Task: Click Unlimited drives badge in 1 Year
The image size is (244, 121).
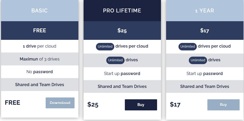Action: (x=198, y=60)
